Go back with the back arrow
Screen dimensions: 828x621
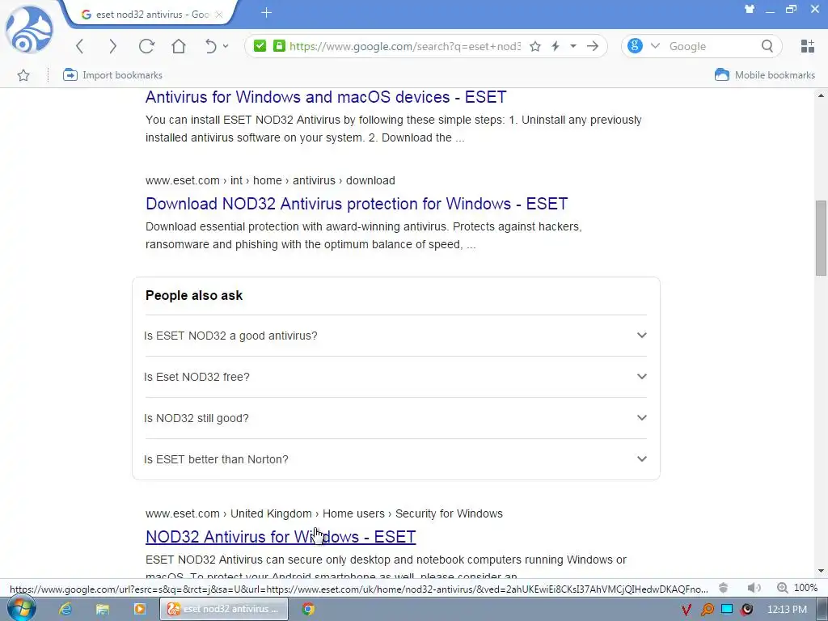(80, 46)
